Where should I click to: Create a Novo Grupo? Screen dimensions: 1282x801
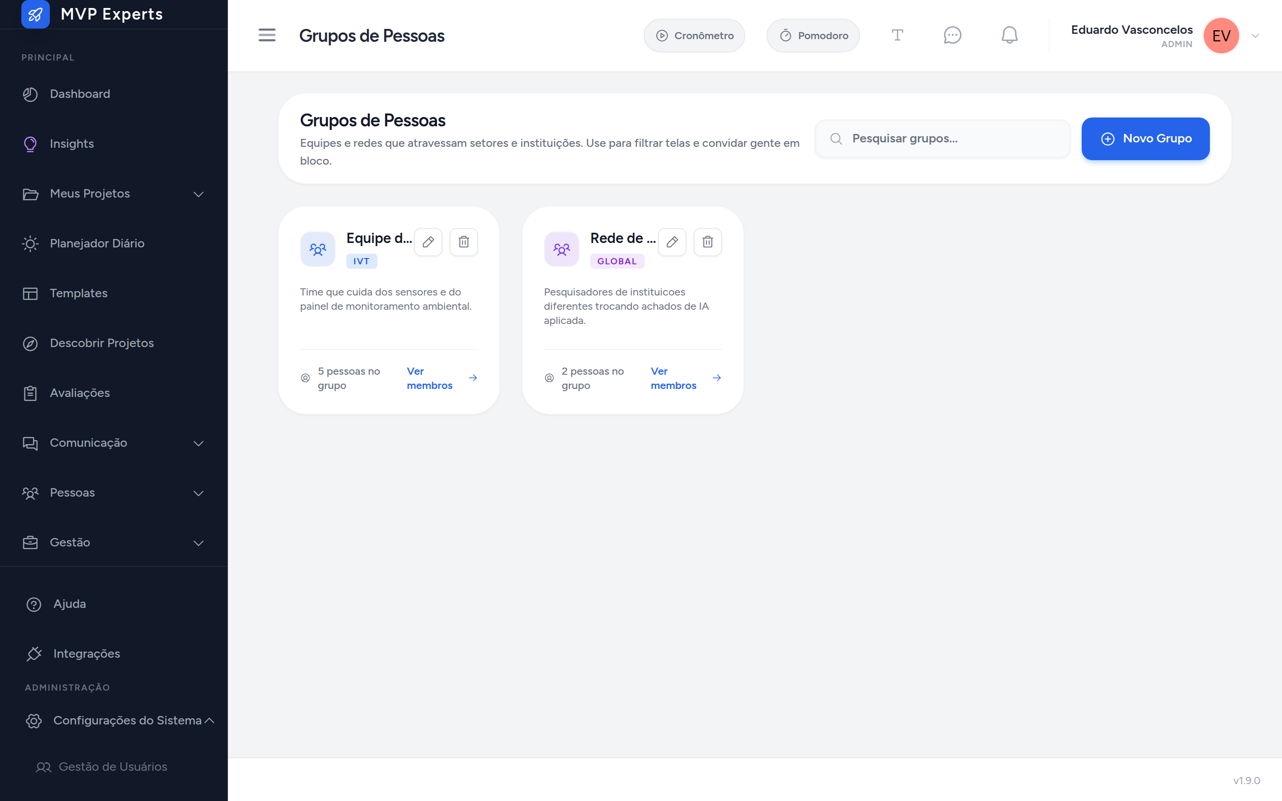[x=1145, y=139]
